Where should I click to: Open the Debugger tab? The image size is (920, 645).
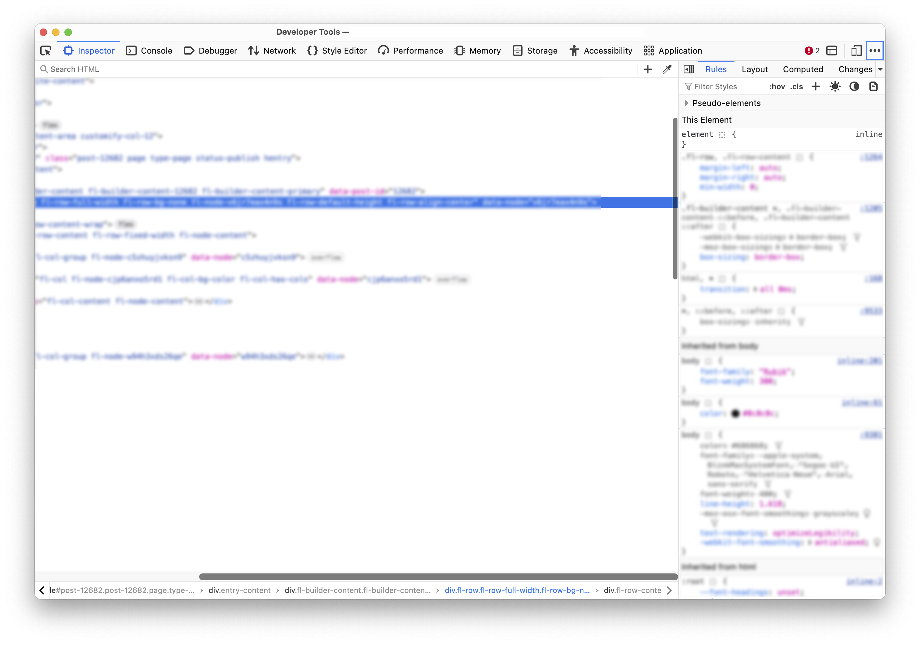tap(210, 50)
